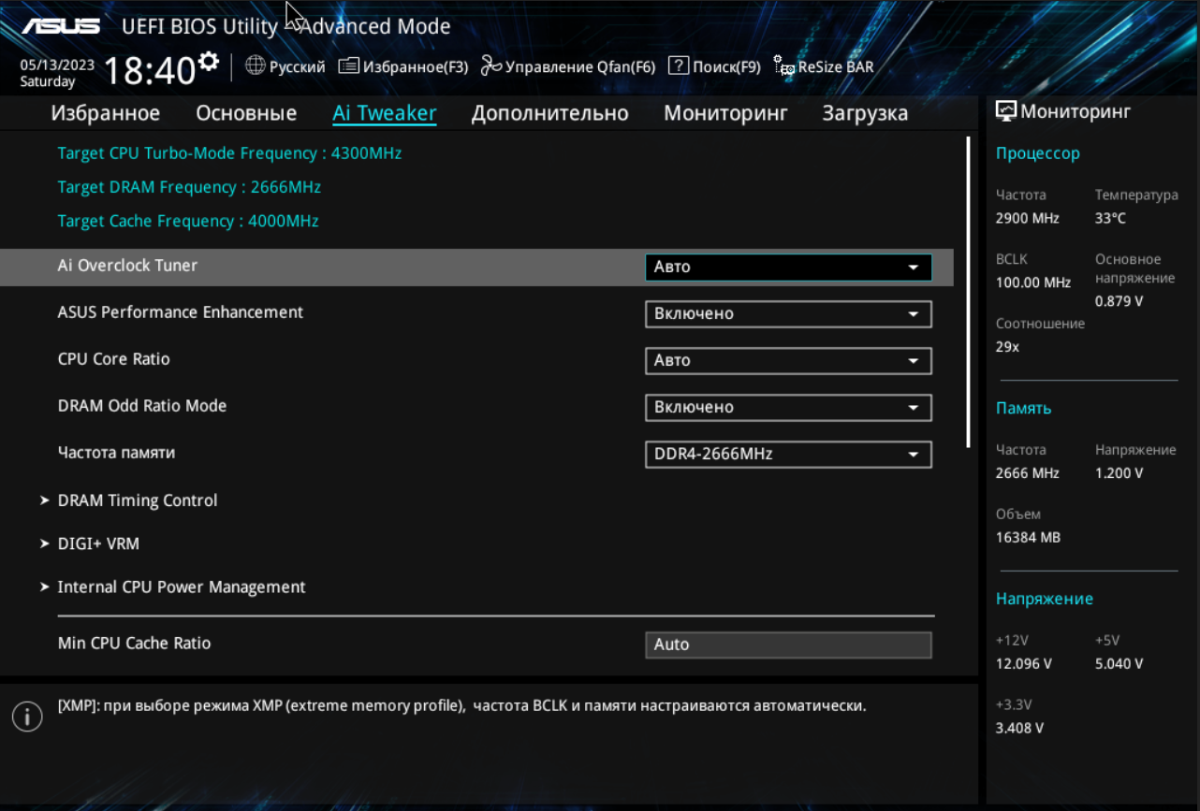Viewport: 1200px width, 811px height.
Task: Click the question mark icon for Поиск(F9)
Action: (679, 66)
